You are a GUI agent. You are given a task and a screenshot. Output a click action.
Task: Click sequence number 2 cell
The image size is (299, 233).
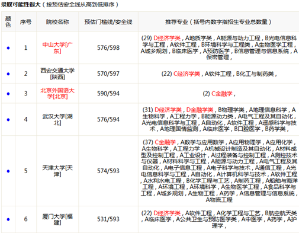tap(25, 74)
